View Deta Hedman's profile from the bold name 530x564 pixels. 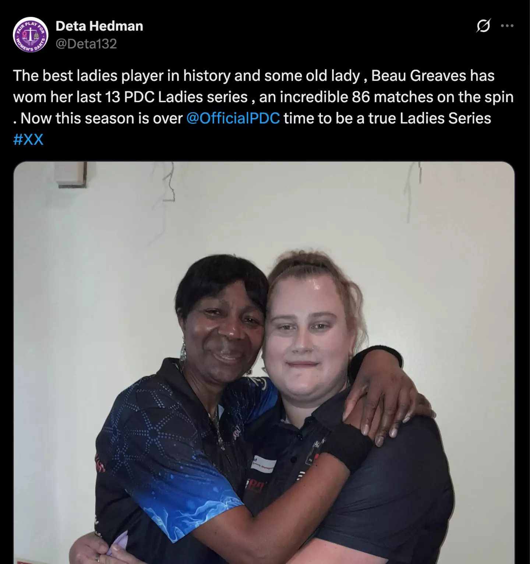(x=99, y=26)
